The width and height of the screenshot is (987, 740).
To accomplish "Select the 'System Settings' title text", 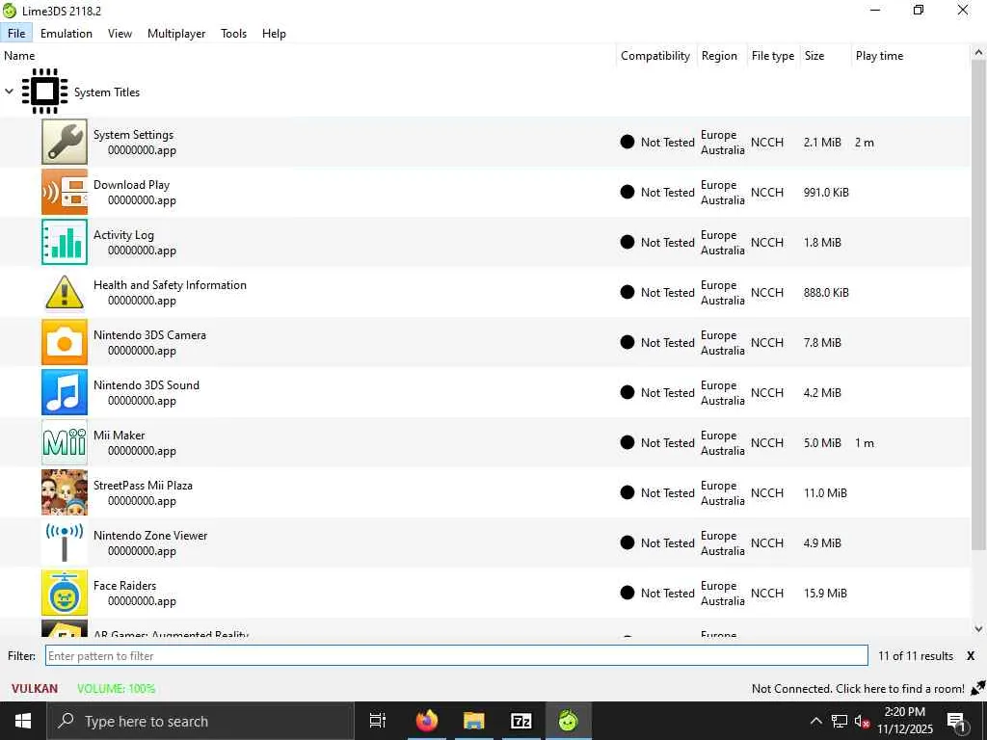I will (x=133, y=135).
